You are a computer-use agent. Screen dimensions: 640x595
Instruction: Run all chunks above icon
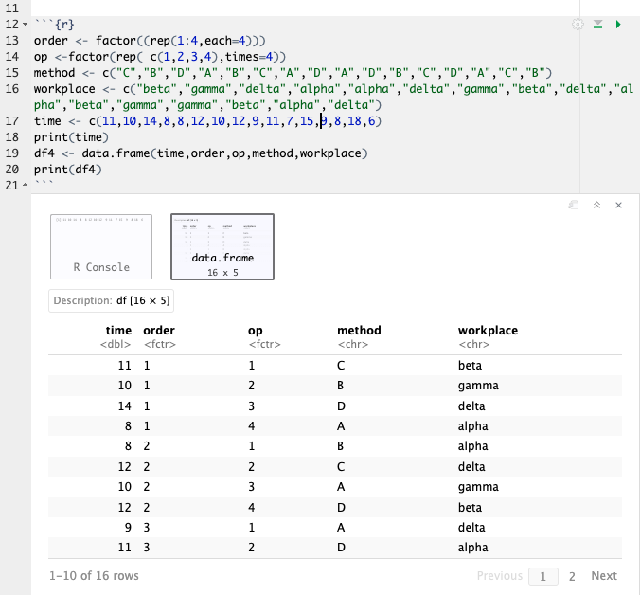(x=598, y=25)
